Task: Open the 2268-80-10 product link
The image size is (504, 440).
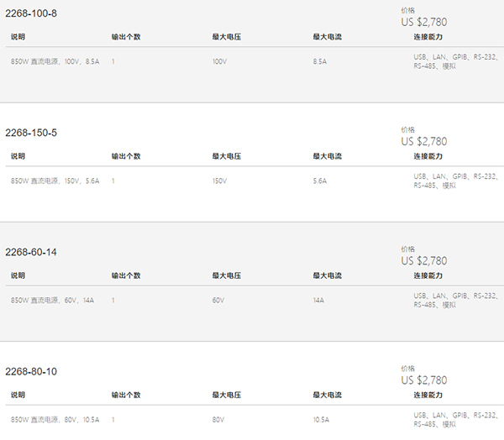Action: [31, 371]
